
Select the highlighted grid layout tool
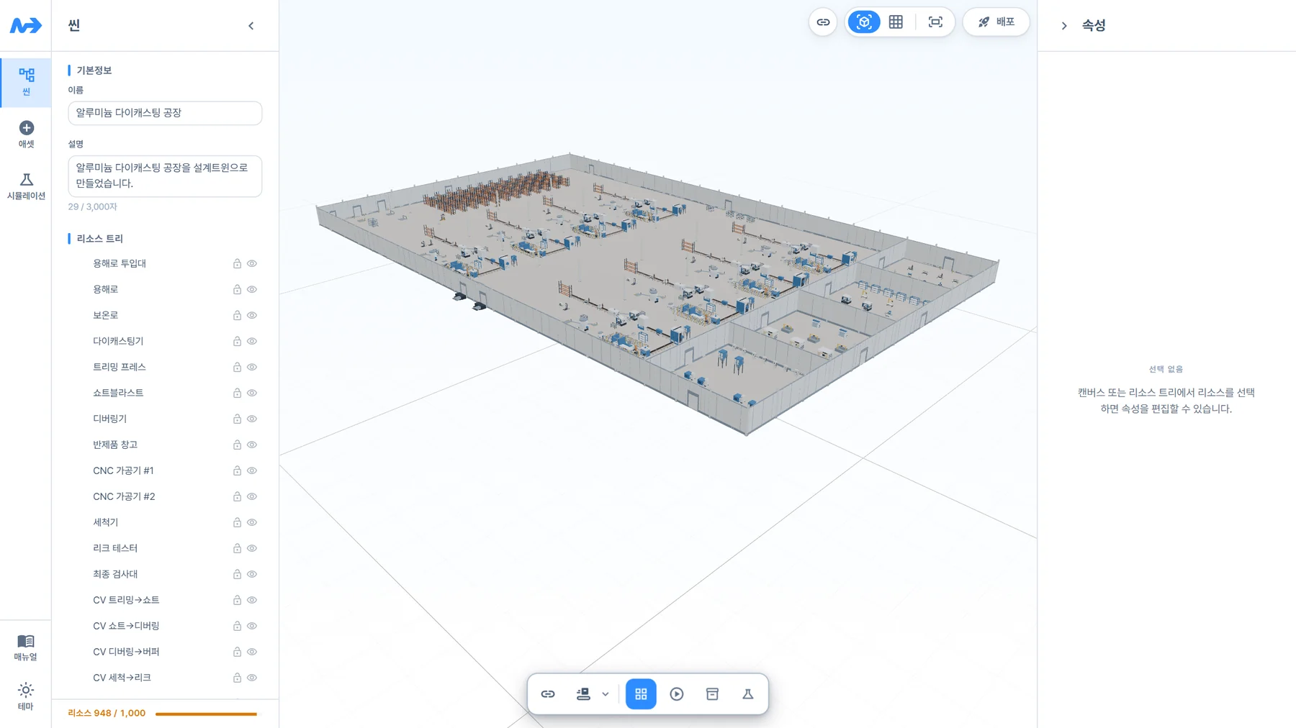(x=641, y=694)
